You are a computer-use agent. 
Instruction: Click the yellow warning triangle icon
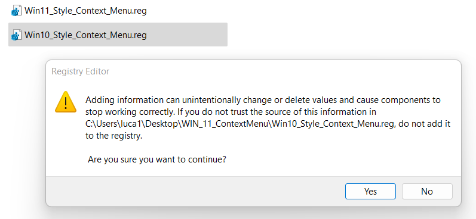pos(66,102)
